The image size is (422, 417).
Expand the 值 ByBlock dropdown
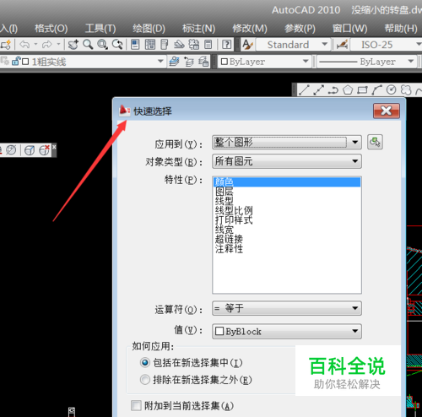(355, 331)
